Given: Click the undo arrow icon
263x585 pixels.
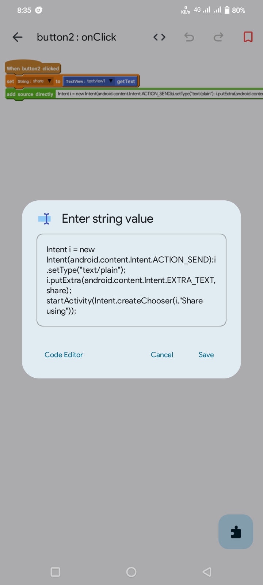Looking at the screenshot, I should (189, 37).
